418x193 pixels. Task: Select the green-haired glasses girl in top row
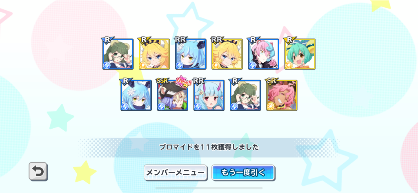[x=118, y=54]
